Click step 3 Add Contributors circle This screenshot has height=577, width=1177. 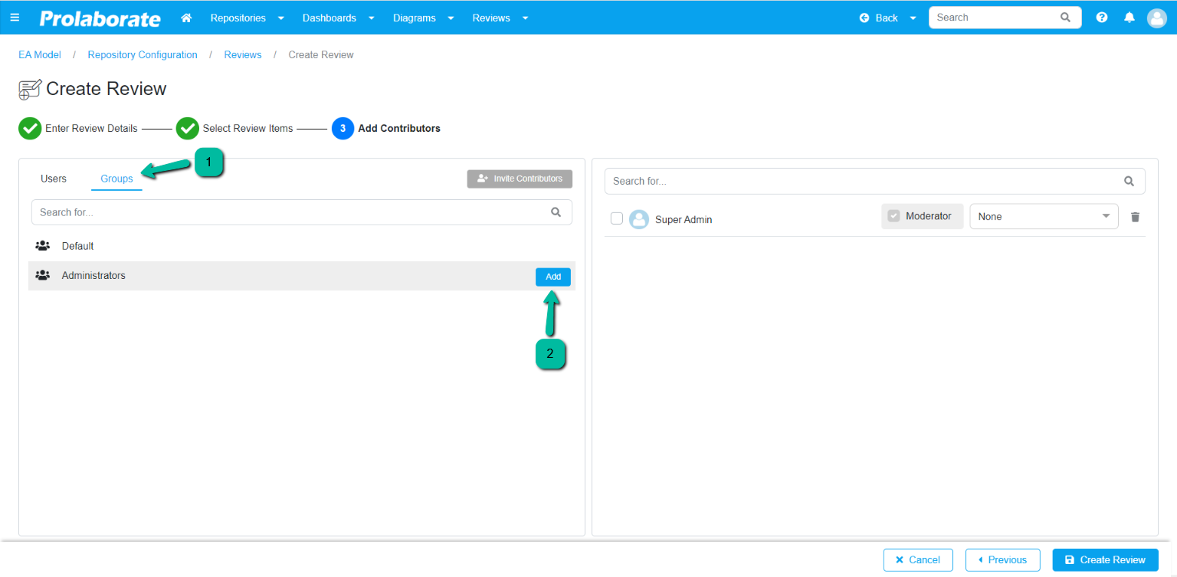pos(343,129)
